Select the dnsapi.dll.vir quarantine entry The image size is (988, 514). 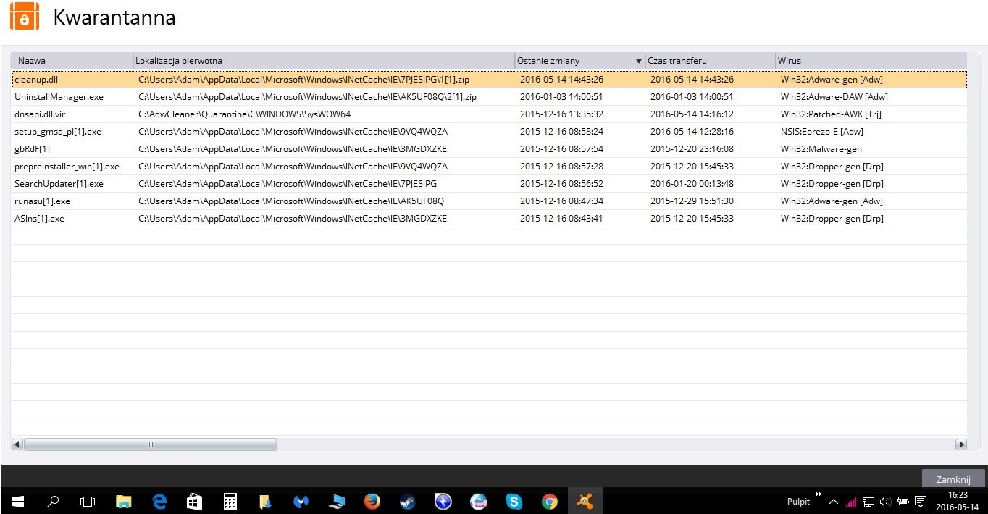coord(40,114)
